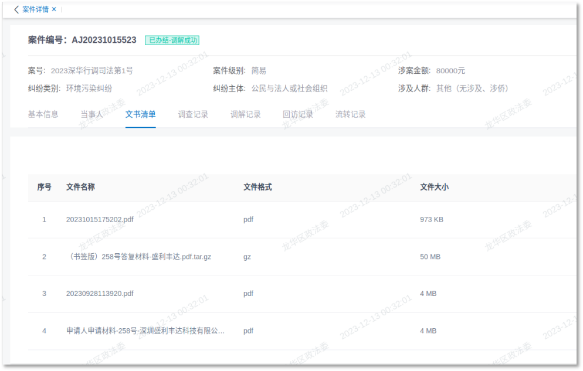Open the 申请人申请材料-258号 file
The image size is (583, 371).
(x=145, y=331)
